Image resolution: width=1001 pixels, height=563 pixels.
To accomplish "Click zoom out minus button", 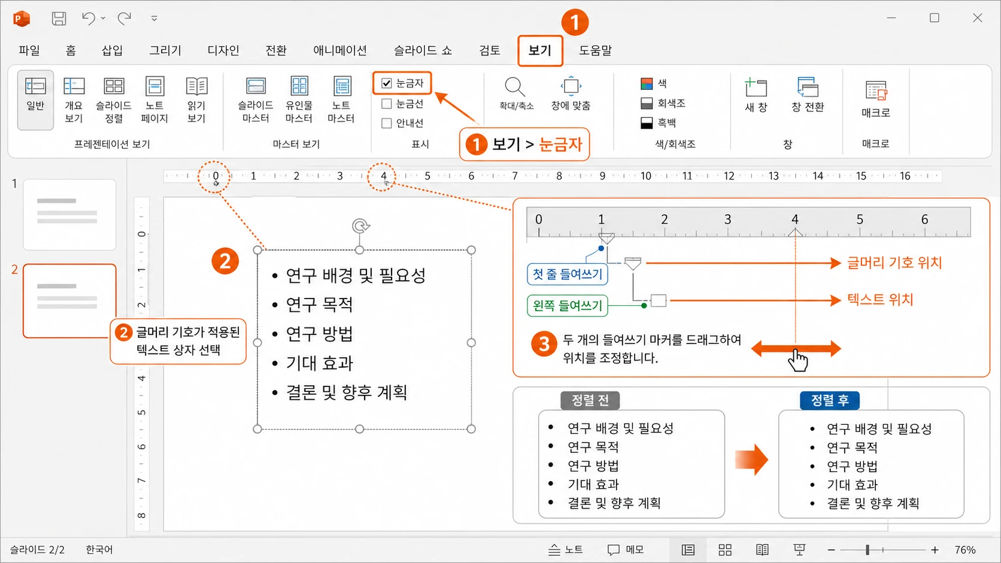I will click(x=831, y=549).
